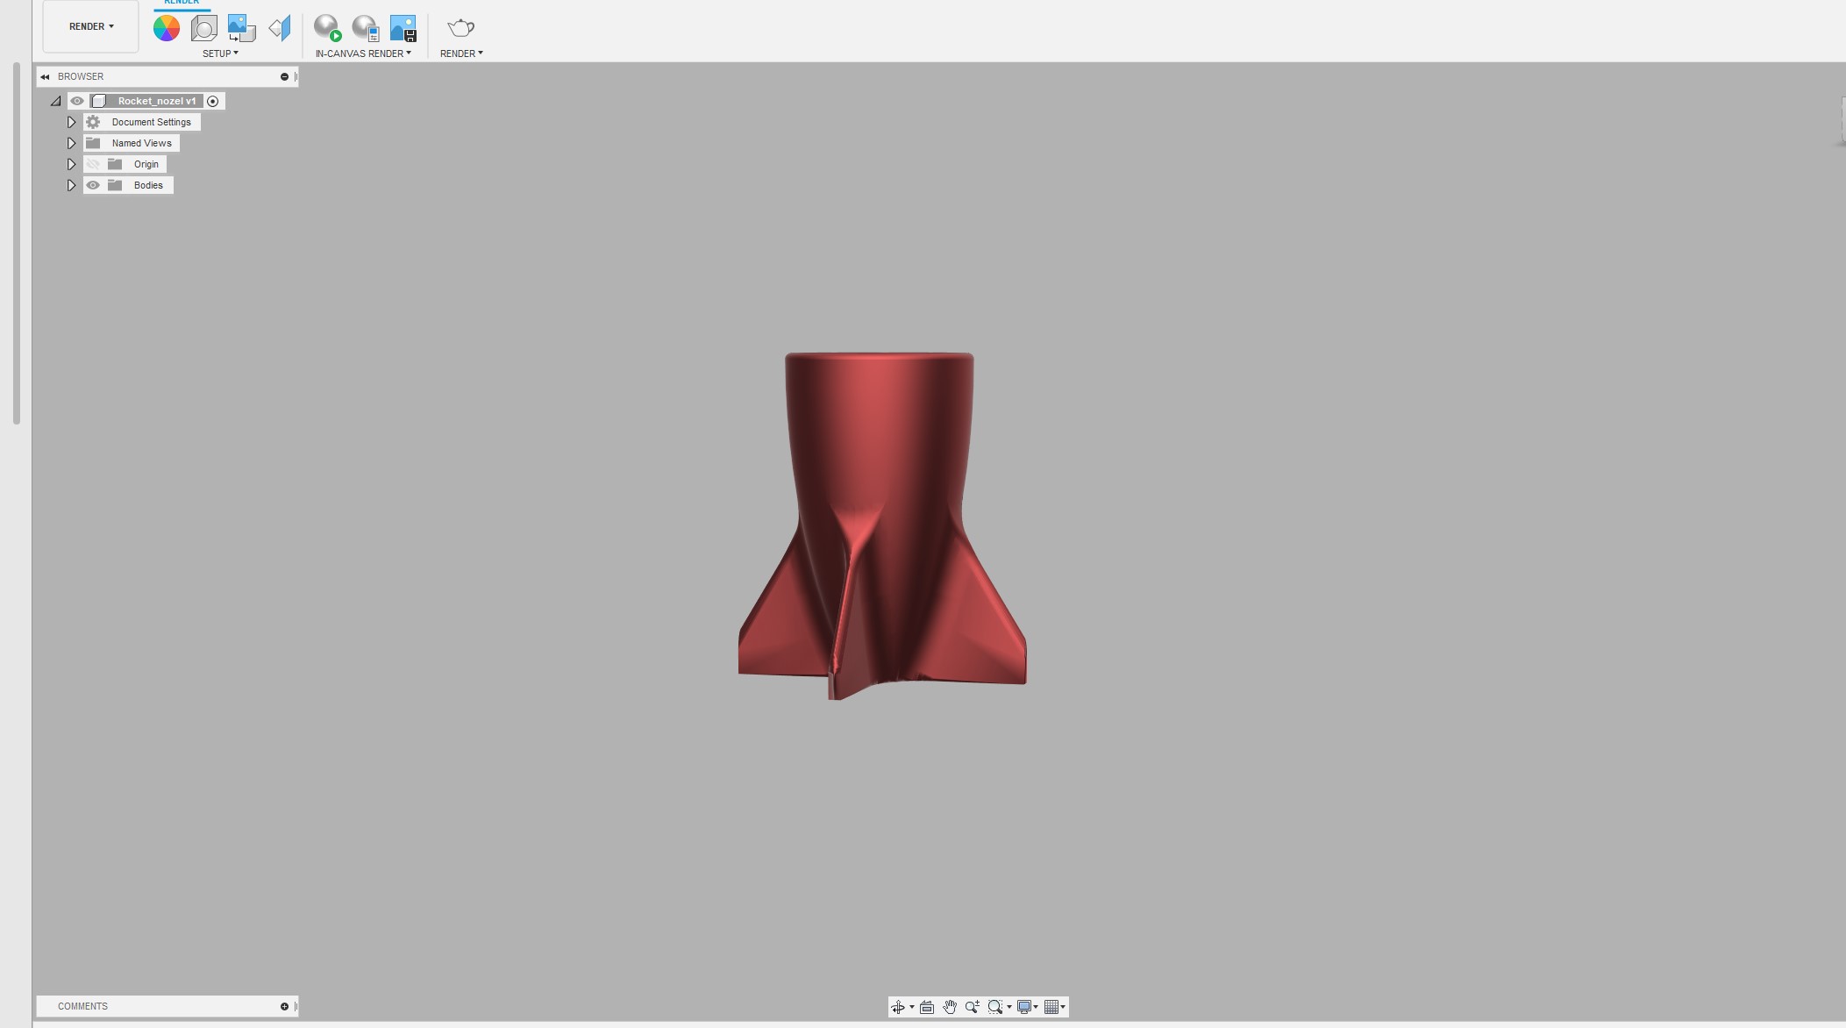Select the Document Settings label
The image size is (1846, 1028).
coord(151,122)
